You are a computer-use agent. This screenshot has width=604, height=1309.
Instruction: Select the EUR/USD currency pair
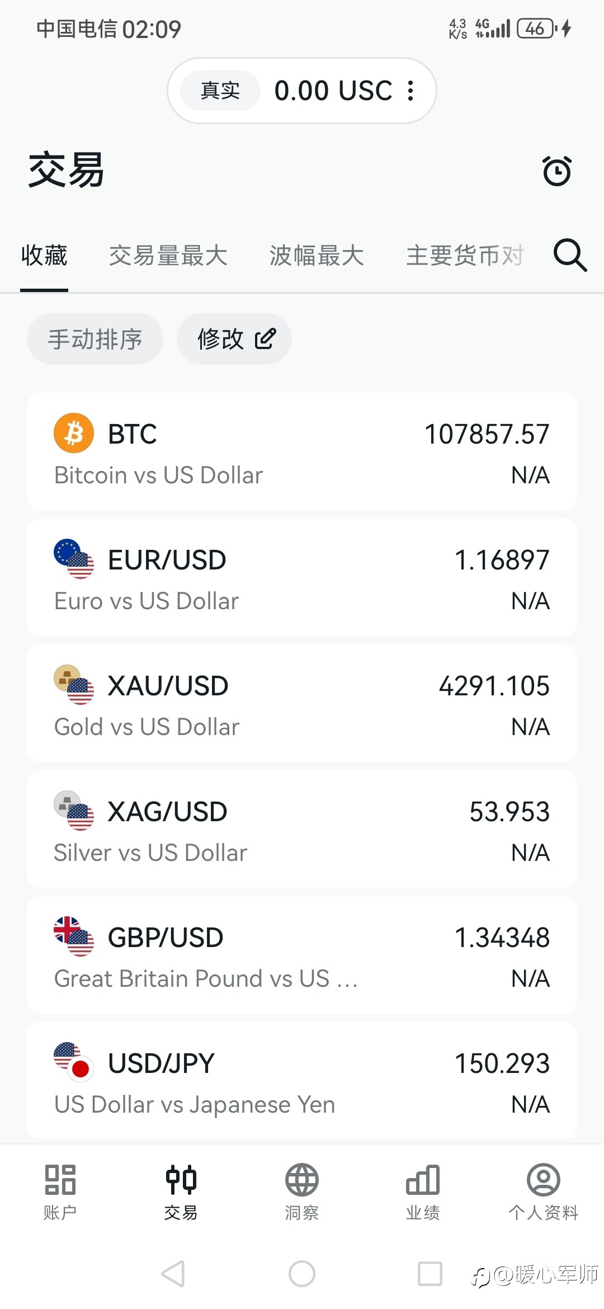302,577
